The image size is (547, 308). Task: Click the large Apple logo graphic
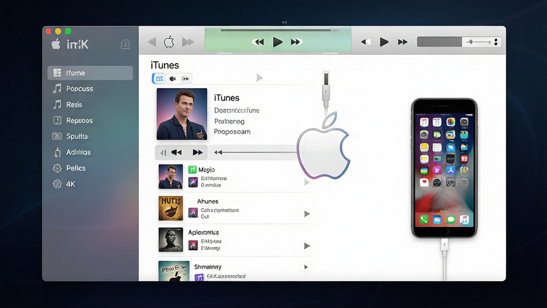tap(323, 145)
